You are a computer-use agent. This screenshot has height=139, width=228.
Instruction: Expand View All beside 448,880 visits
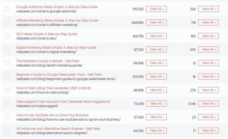tap(156, 22)
